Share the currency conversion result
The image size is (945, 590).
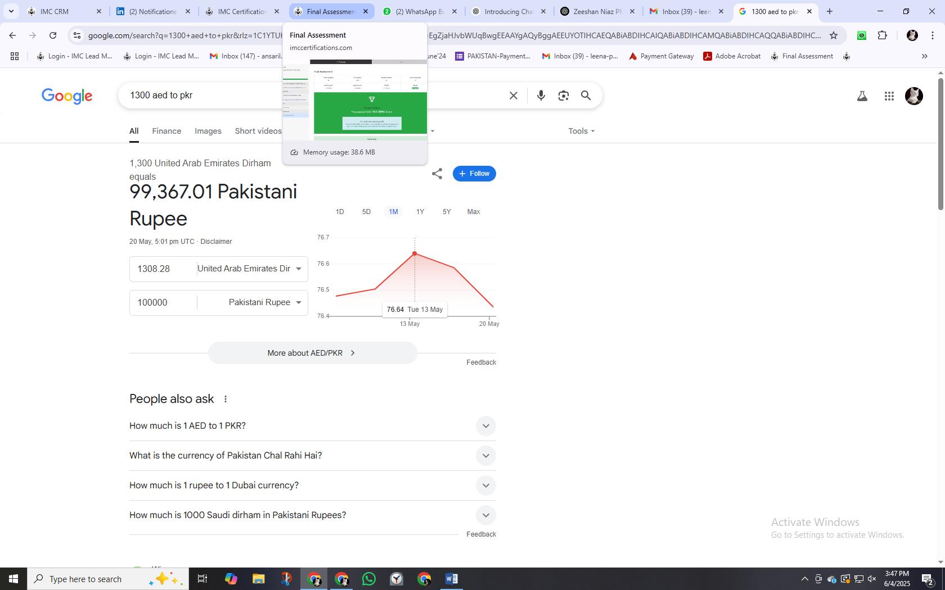(437, 174)
